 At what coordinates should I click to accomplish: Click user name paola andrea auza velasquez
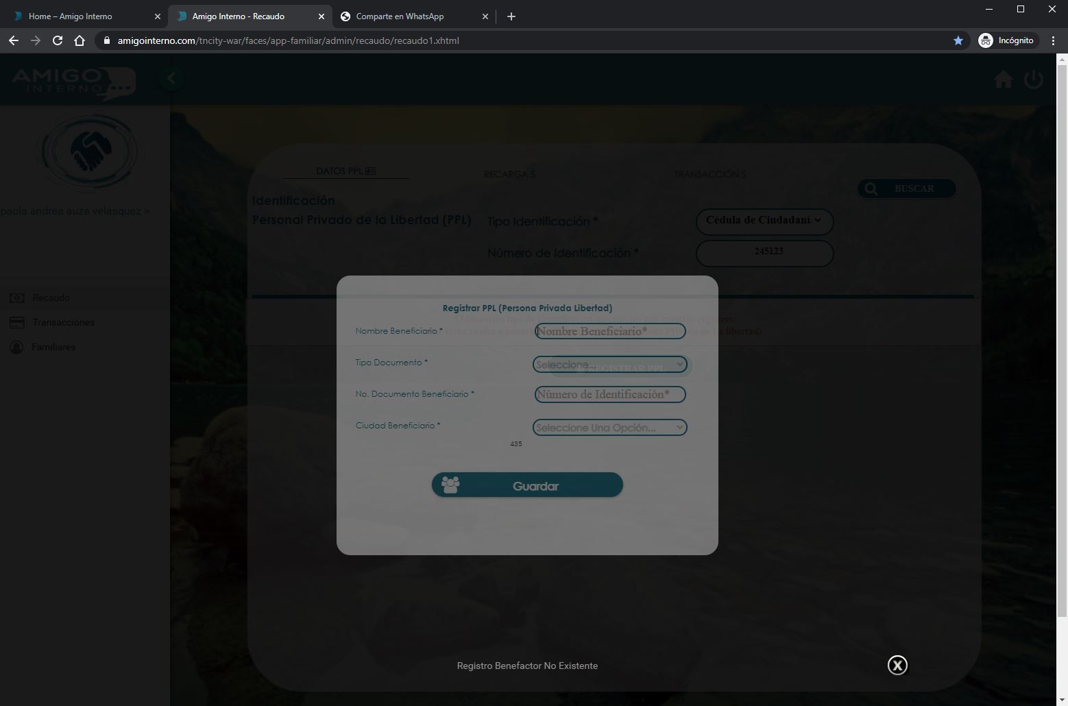point(75,211)
